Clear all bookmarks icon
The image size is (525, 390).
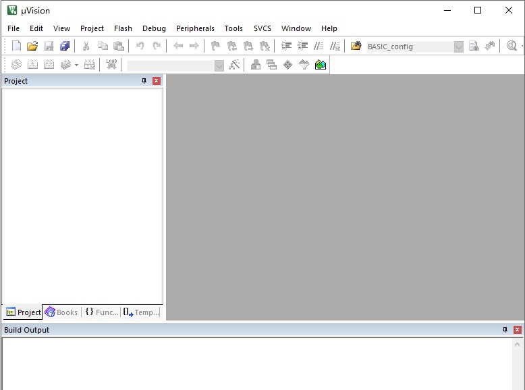coord(265,46)
